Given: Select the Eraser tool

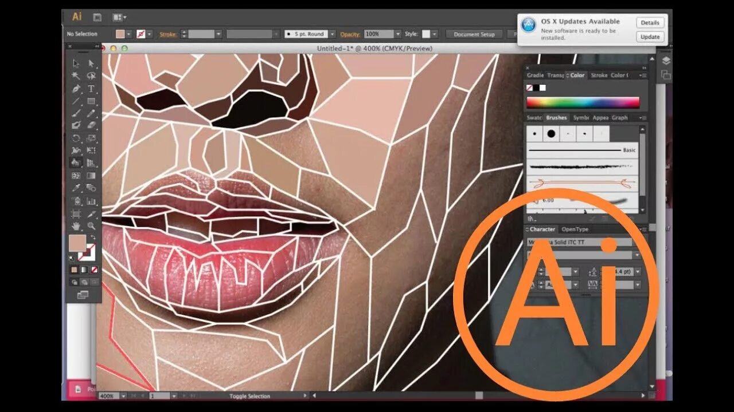Looking at the screenshot, I should pos(91,125).
